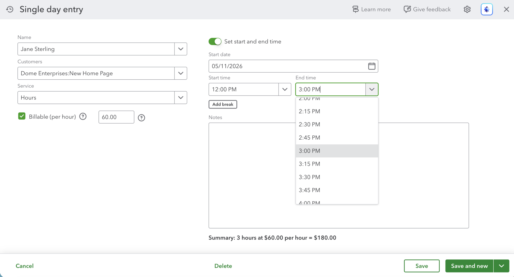The height and width of the screenshot is (277, 514).
Task: Click the Save and new button
Action: (469, 266)
